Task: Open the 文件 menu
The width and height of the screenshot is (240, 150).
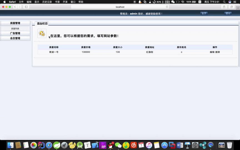Action: tap(21, 2)
